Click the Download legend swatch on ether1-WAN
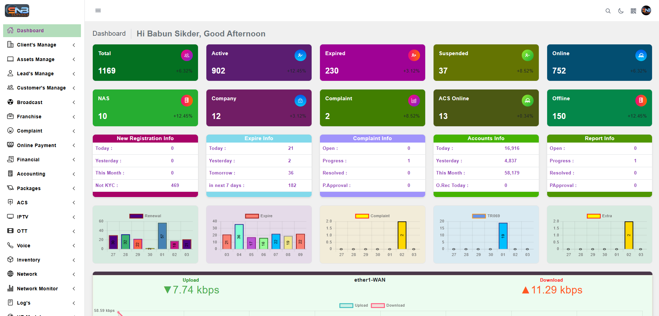This screenshot has width=659, height=316. tap(378, 305)
